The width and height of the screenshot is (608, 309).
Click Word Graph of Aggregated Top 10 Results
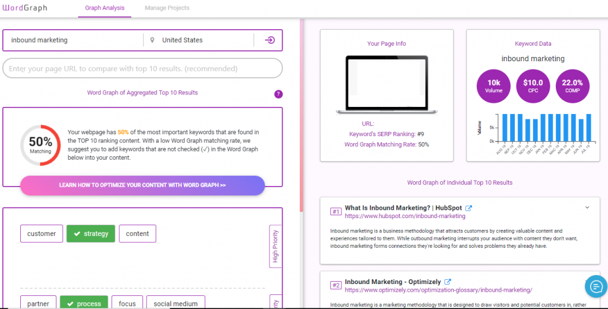(142, 93)
